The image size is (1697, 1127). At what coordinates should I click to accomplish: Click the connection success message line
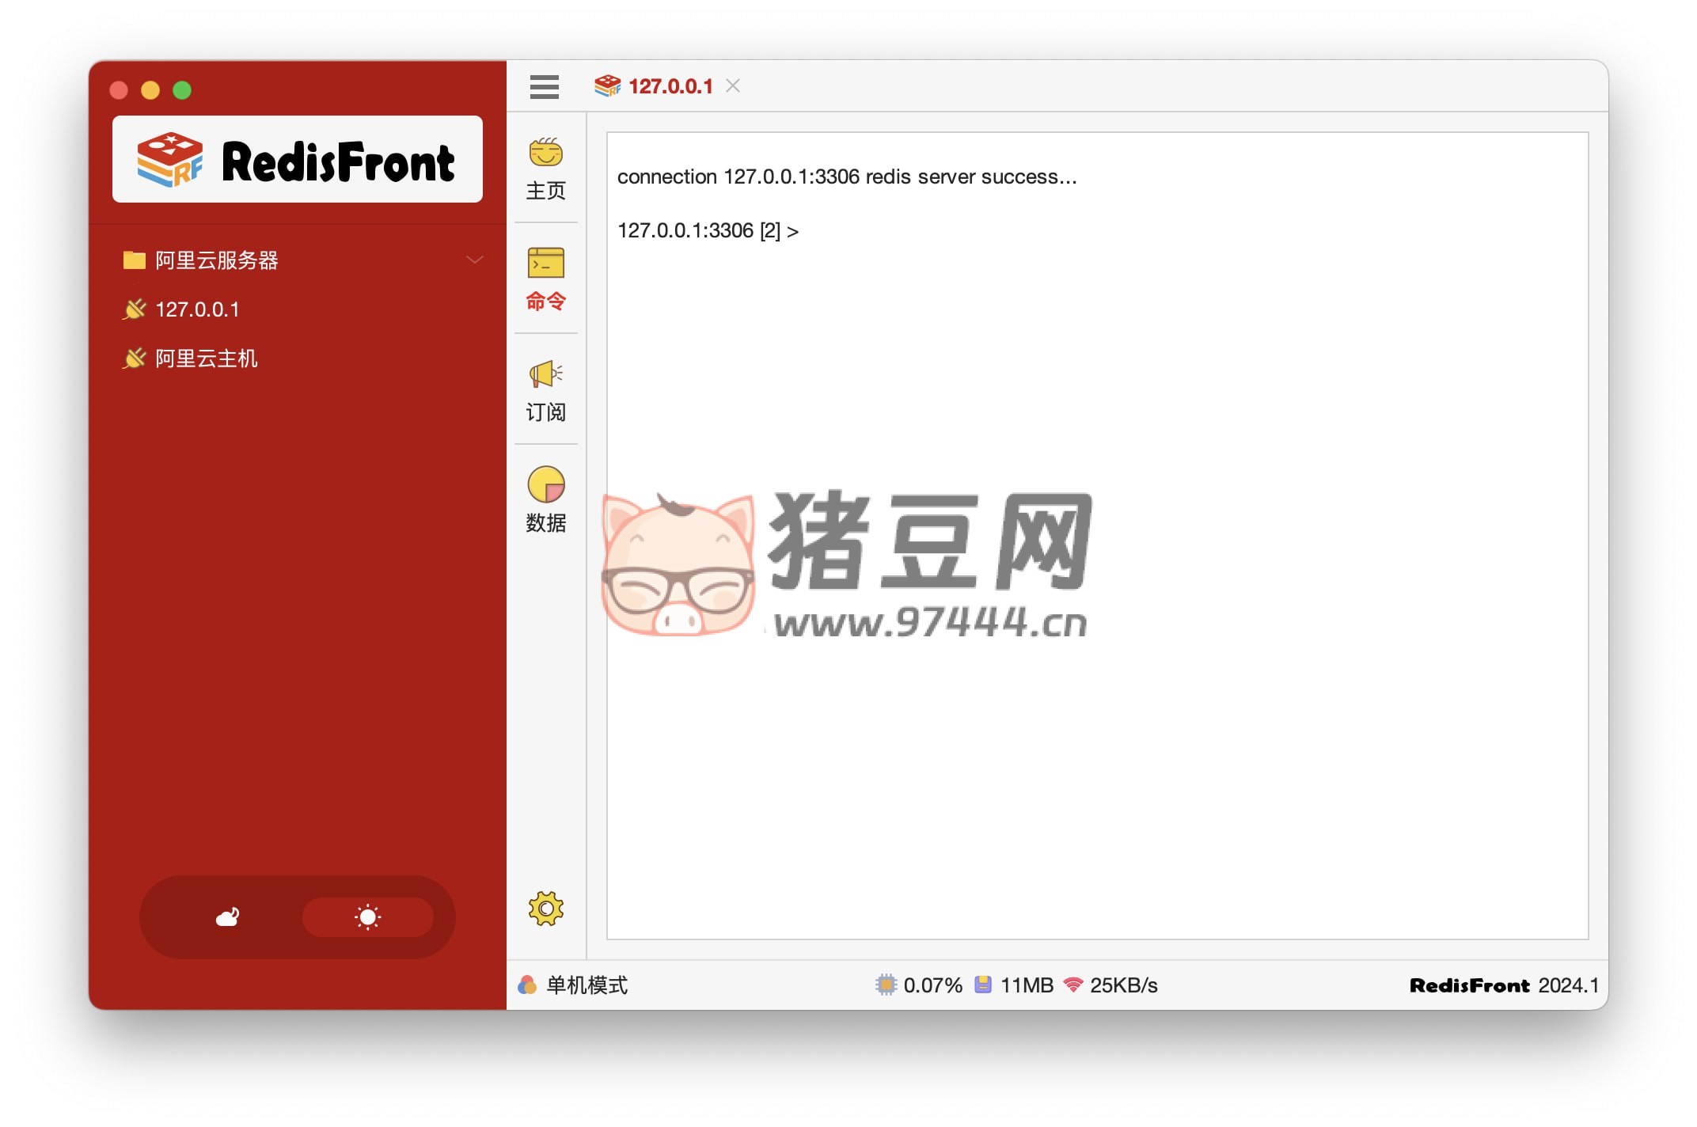click(847, 176)
